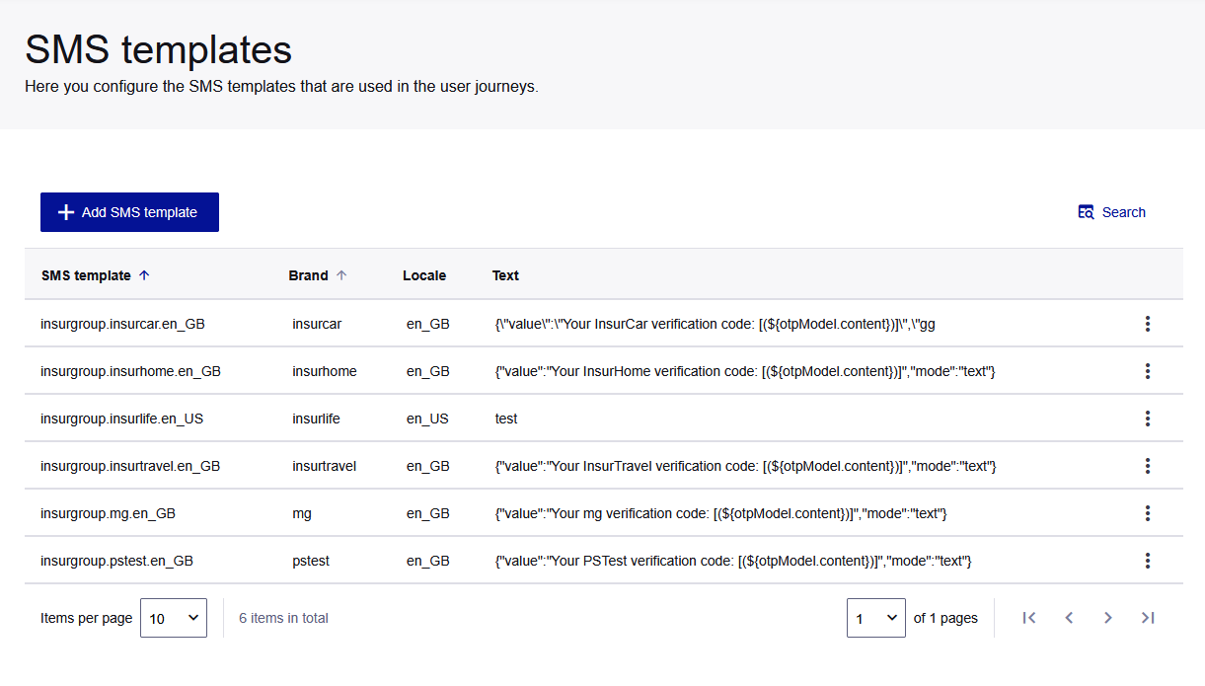
Task: Open the Items per page dropdown
Action: (x=174, y=617)
